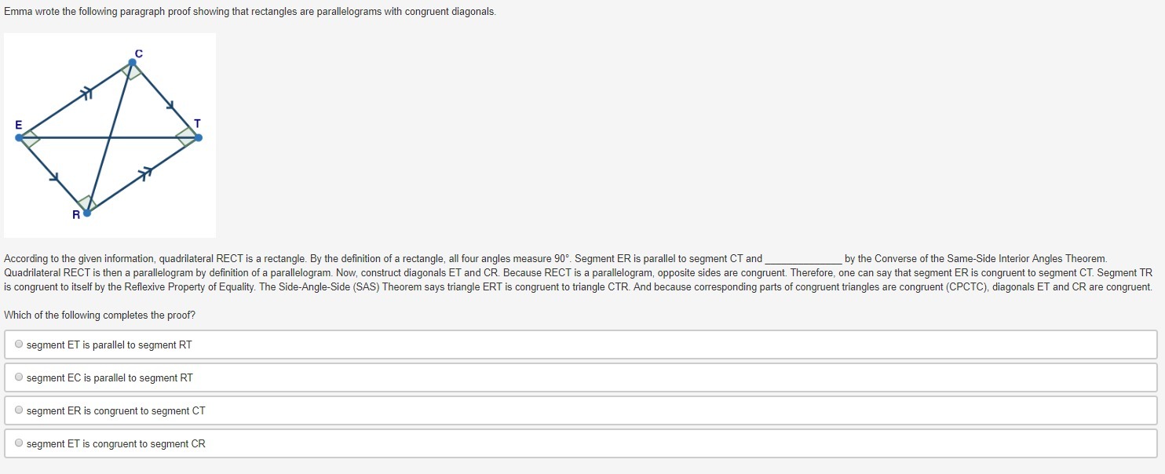Image resolution: width=1165 pixels, height=474 pixels.
Task: Click the intersection point of diagonals ET and CR
Action: click(108, 137)
